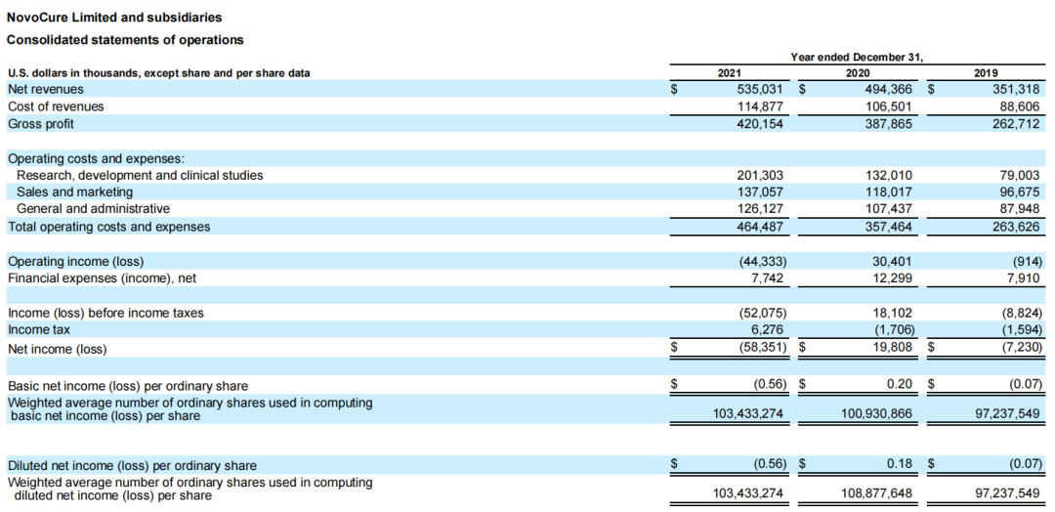Viewport: 1055px width, 512px height.
Task: Select pre-tax income value 18,102
Action: (x=892, y=313)
